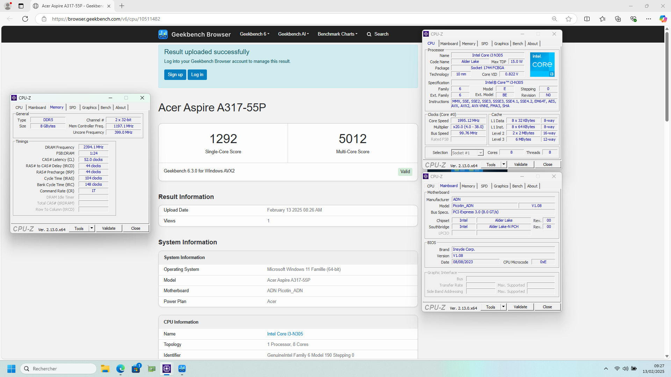Open the favorites list icon

click(602, 19)
